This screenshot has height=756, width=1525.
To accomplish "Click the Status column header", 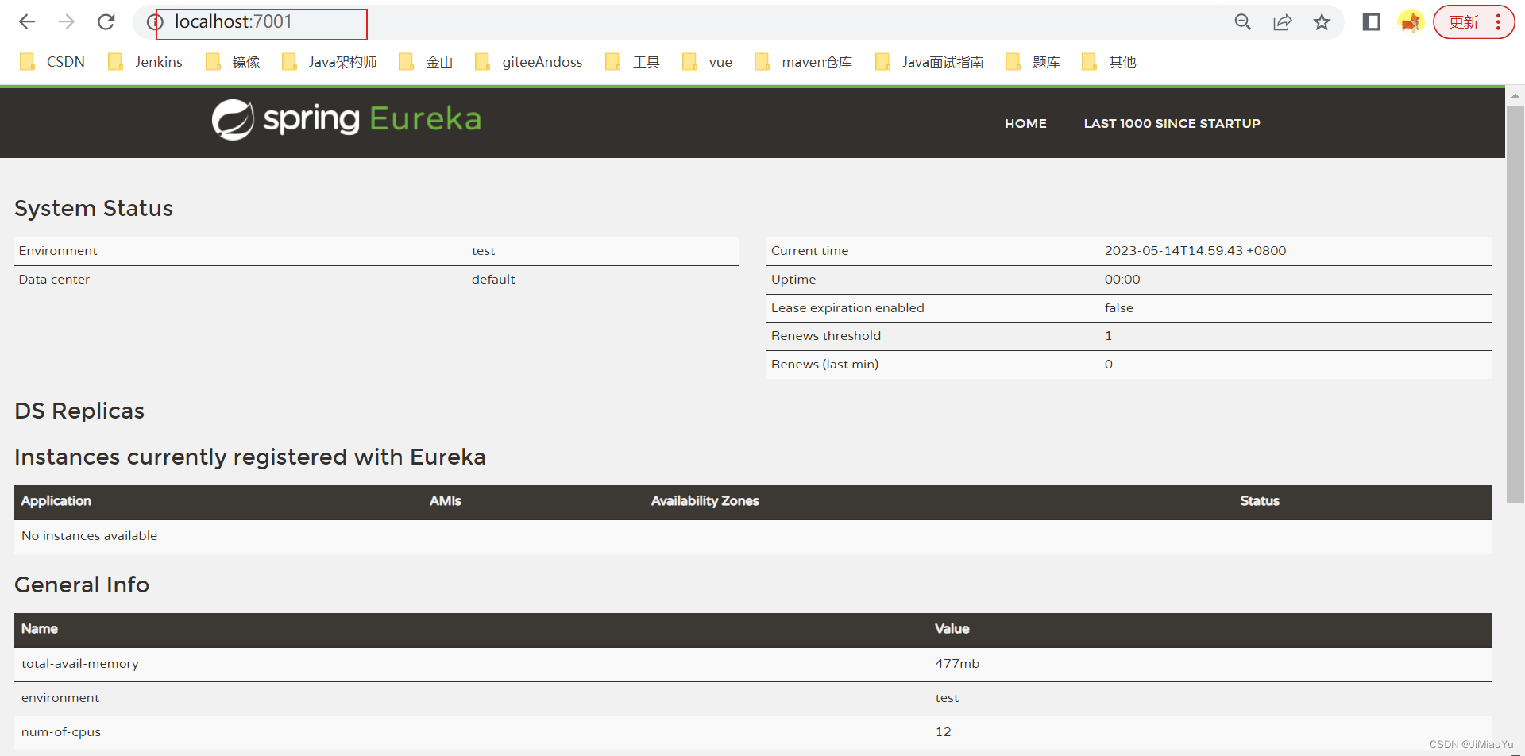I will pos(1260,501).
